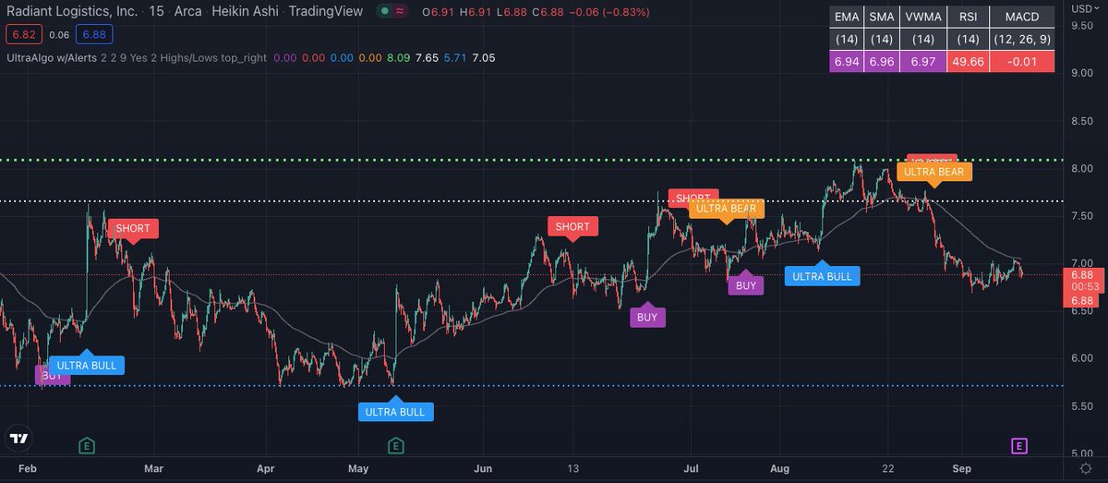Click the 6.94 EMA value cell
1108x483 pixels.
pos(845,61)
